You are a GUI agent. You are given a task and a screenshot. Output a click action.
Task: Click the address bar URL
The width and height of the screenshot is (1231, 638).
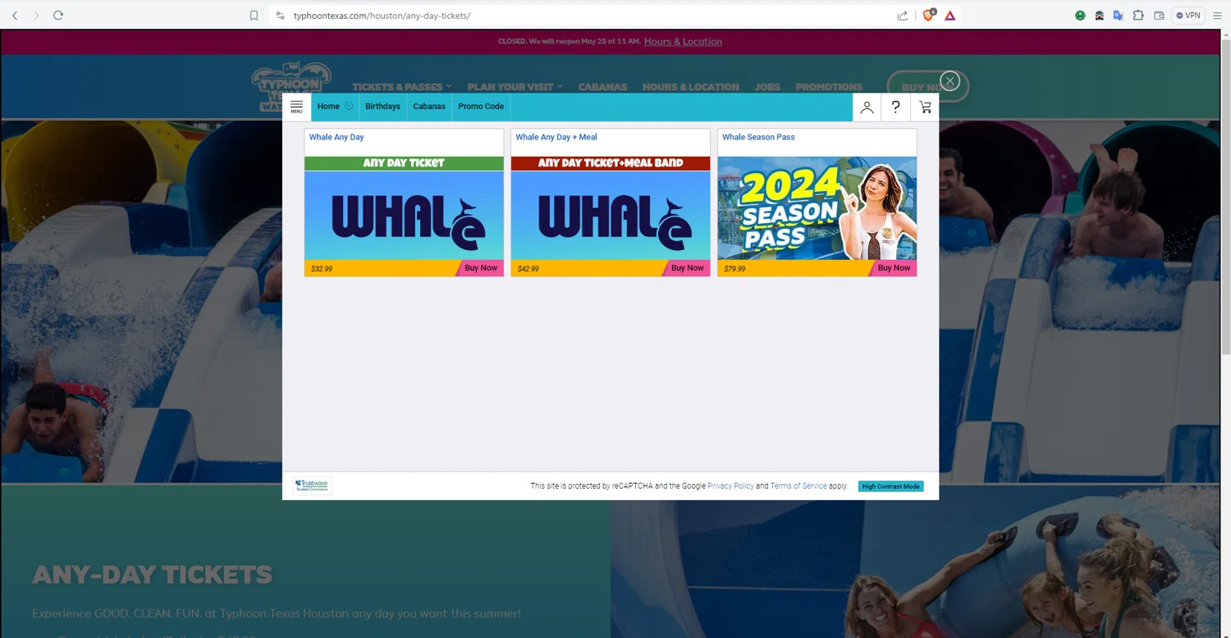pos(382,16)
